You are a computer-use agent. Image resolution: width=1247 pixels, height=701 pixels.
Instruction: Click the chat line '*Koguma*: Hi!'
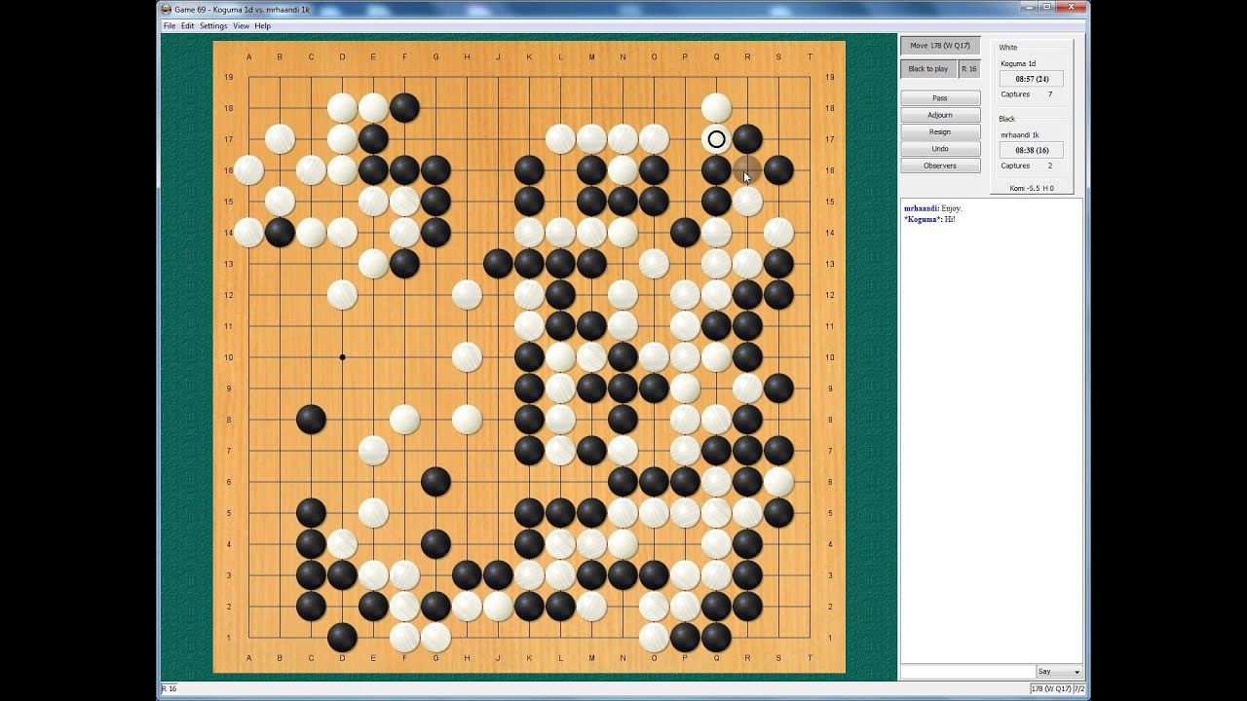coord(929,219)
